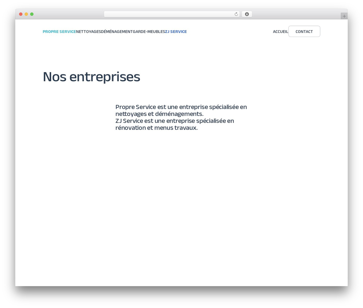363x308 pixels.
Task: Click the ZJ Service description sentence
Action: (175, 124)
